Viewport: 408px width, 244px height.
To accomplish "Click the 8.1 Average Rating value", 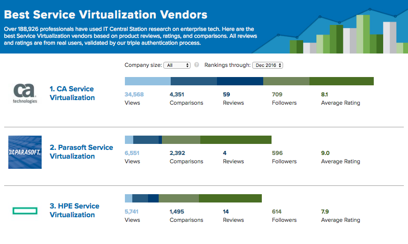I will tap(324, 95).
